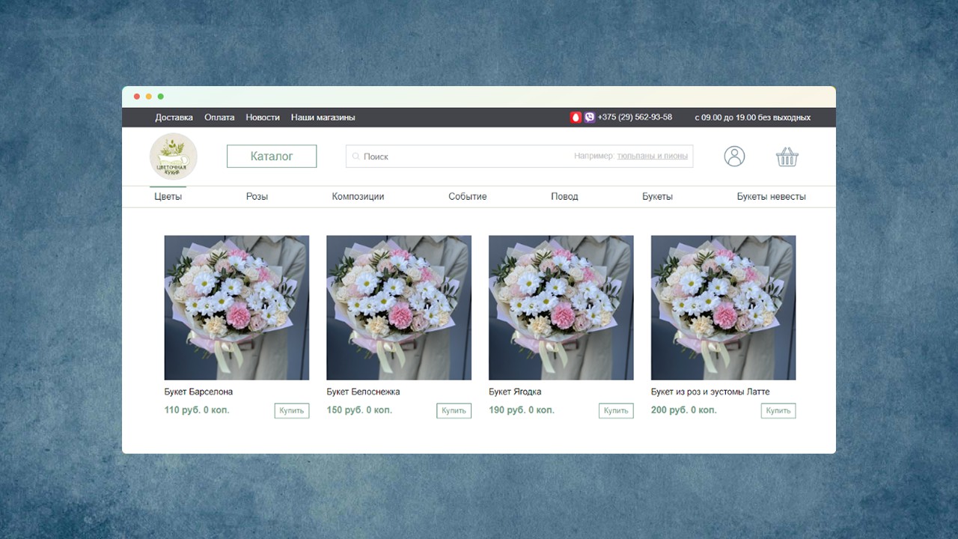Select the Букеты category tab
This screenshot has height=539, width=958.
657,196
